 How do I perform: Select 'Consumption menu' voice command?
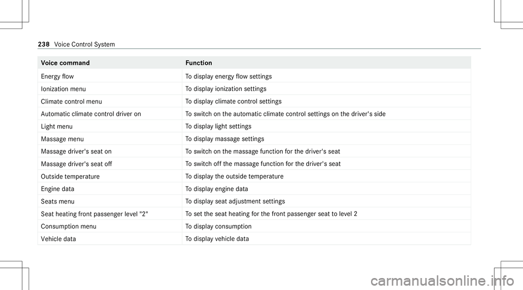point(69,226)
